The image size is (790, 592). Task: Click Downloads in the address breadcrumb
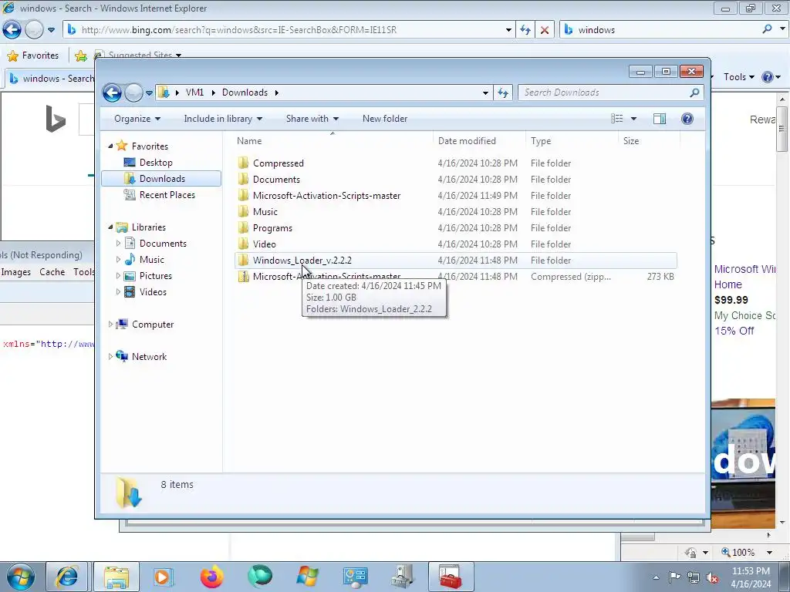245,92
